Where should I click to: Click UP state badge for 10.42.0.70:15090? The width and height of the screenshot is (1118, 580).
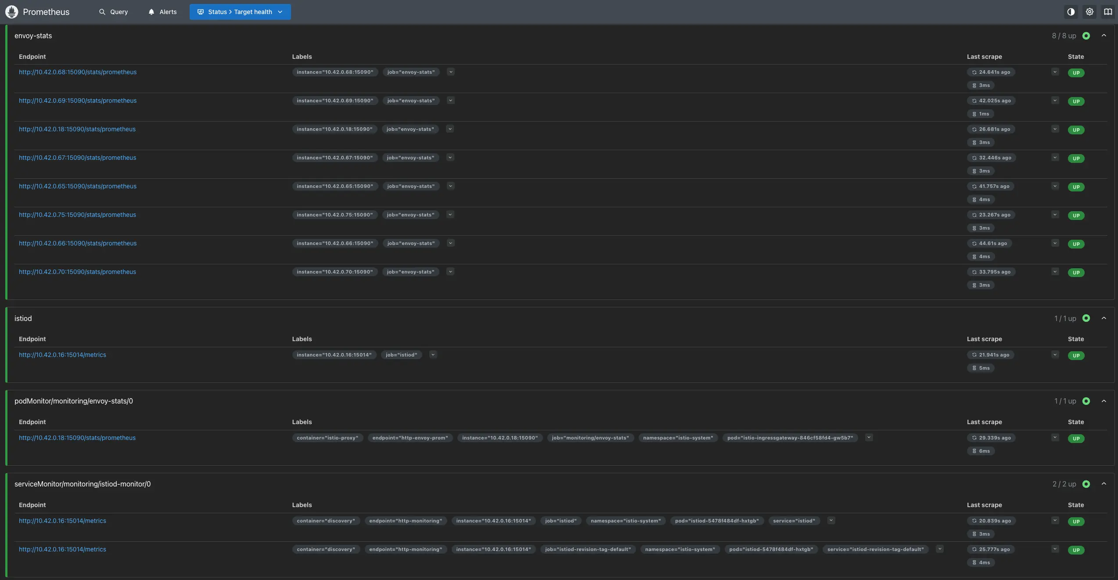tap(1076, 273)
